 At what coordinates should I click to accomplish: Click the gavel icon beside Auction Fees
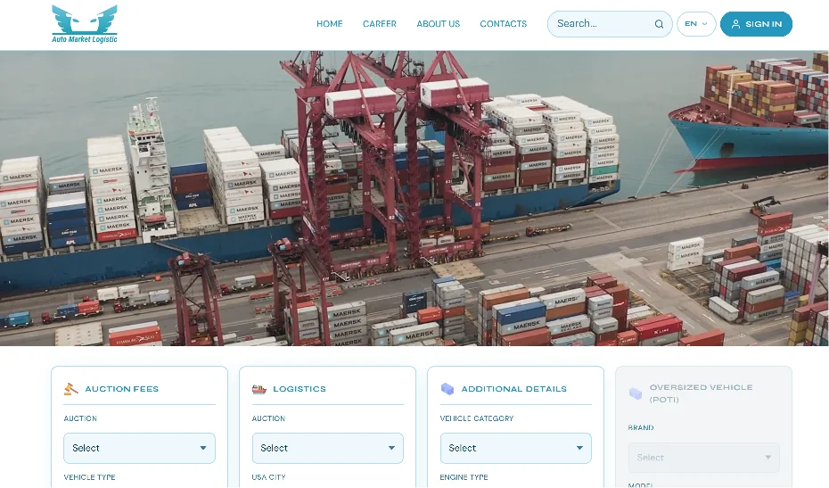[70, 389]
